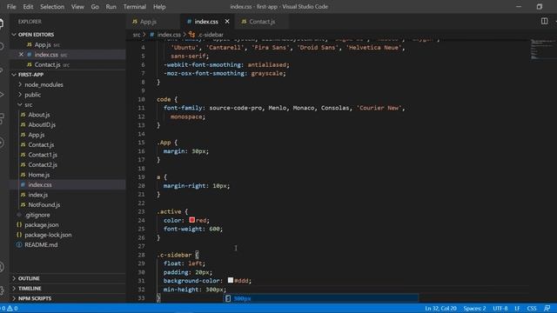Open Contact2.js in the explorer
Image resolution: width=557 pixels, height=313 pixels.
pos(43,164)
